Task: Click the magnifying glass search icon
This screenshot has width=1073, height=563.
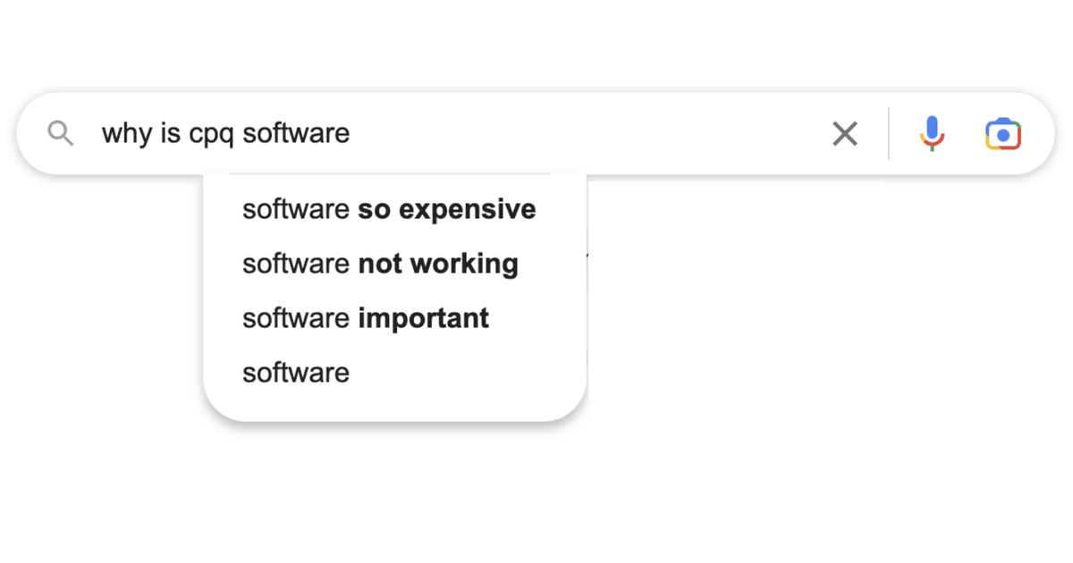Action: point(60,132)
